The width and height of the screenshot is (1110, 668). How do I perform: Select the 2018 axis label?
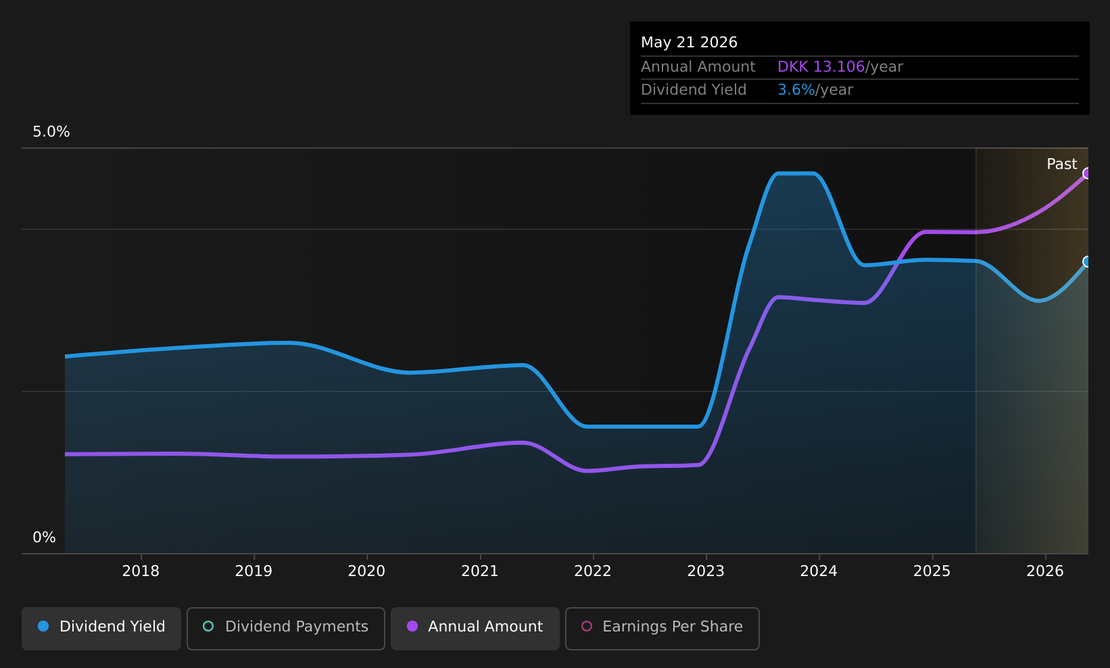coord(141,571)
